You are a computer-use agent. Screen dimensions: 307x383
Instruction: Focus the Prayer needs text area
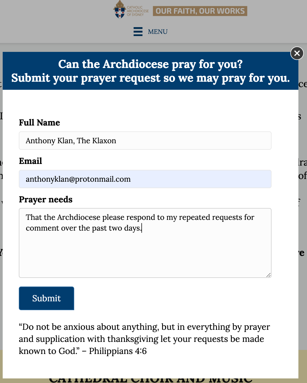click(145, 250)
